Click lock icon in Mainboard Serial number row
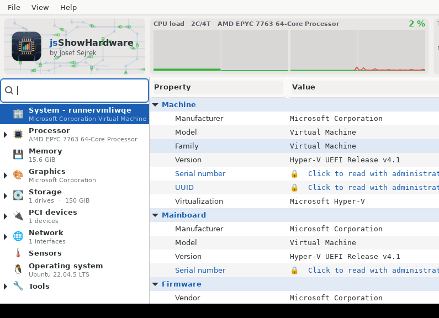The image size is (439, 318). 294,271
